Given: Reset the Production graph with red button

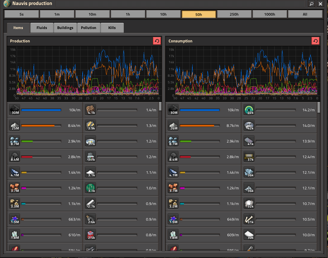Looking at the screenshot, I should point(157,41).
